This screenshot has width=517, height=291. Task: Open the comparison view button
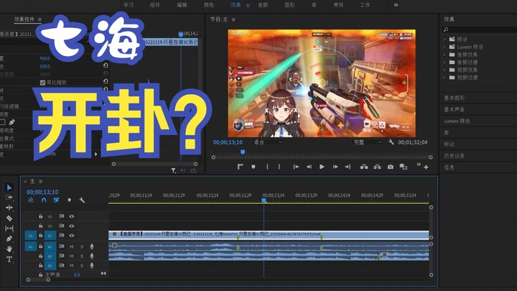pyautogui.click(x=404, y=167)
